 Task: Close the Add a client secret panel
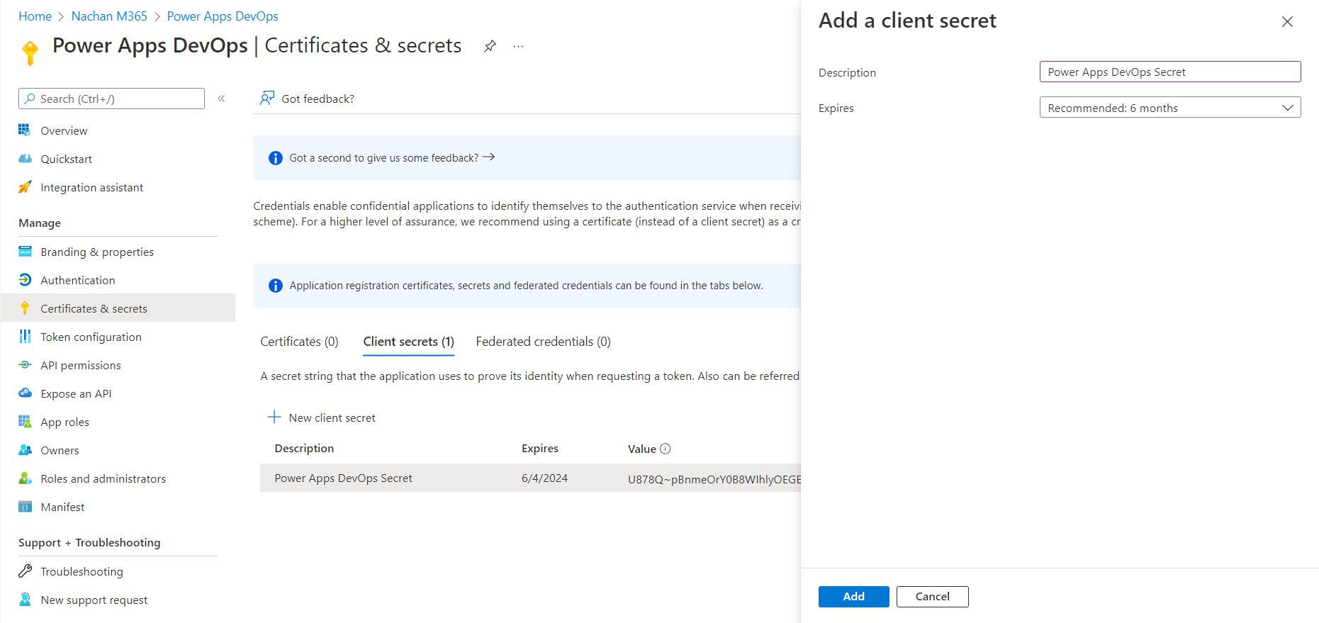point(1287,22)
